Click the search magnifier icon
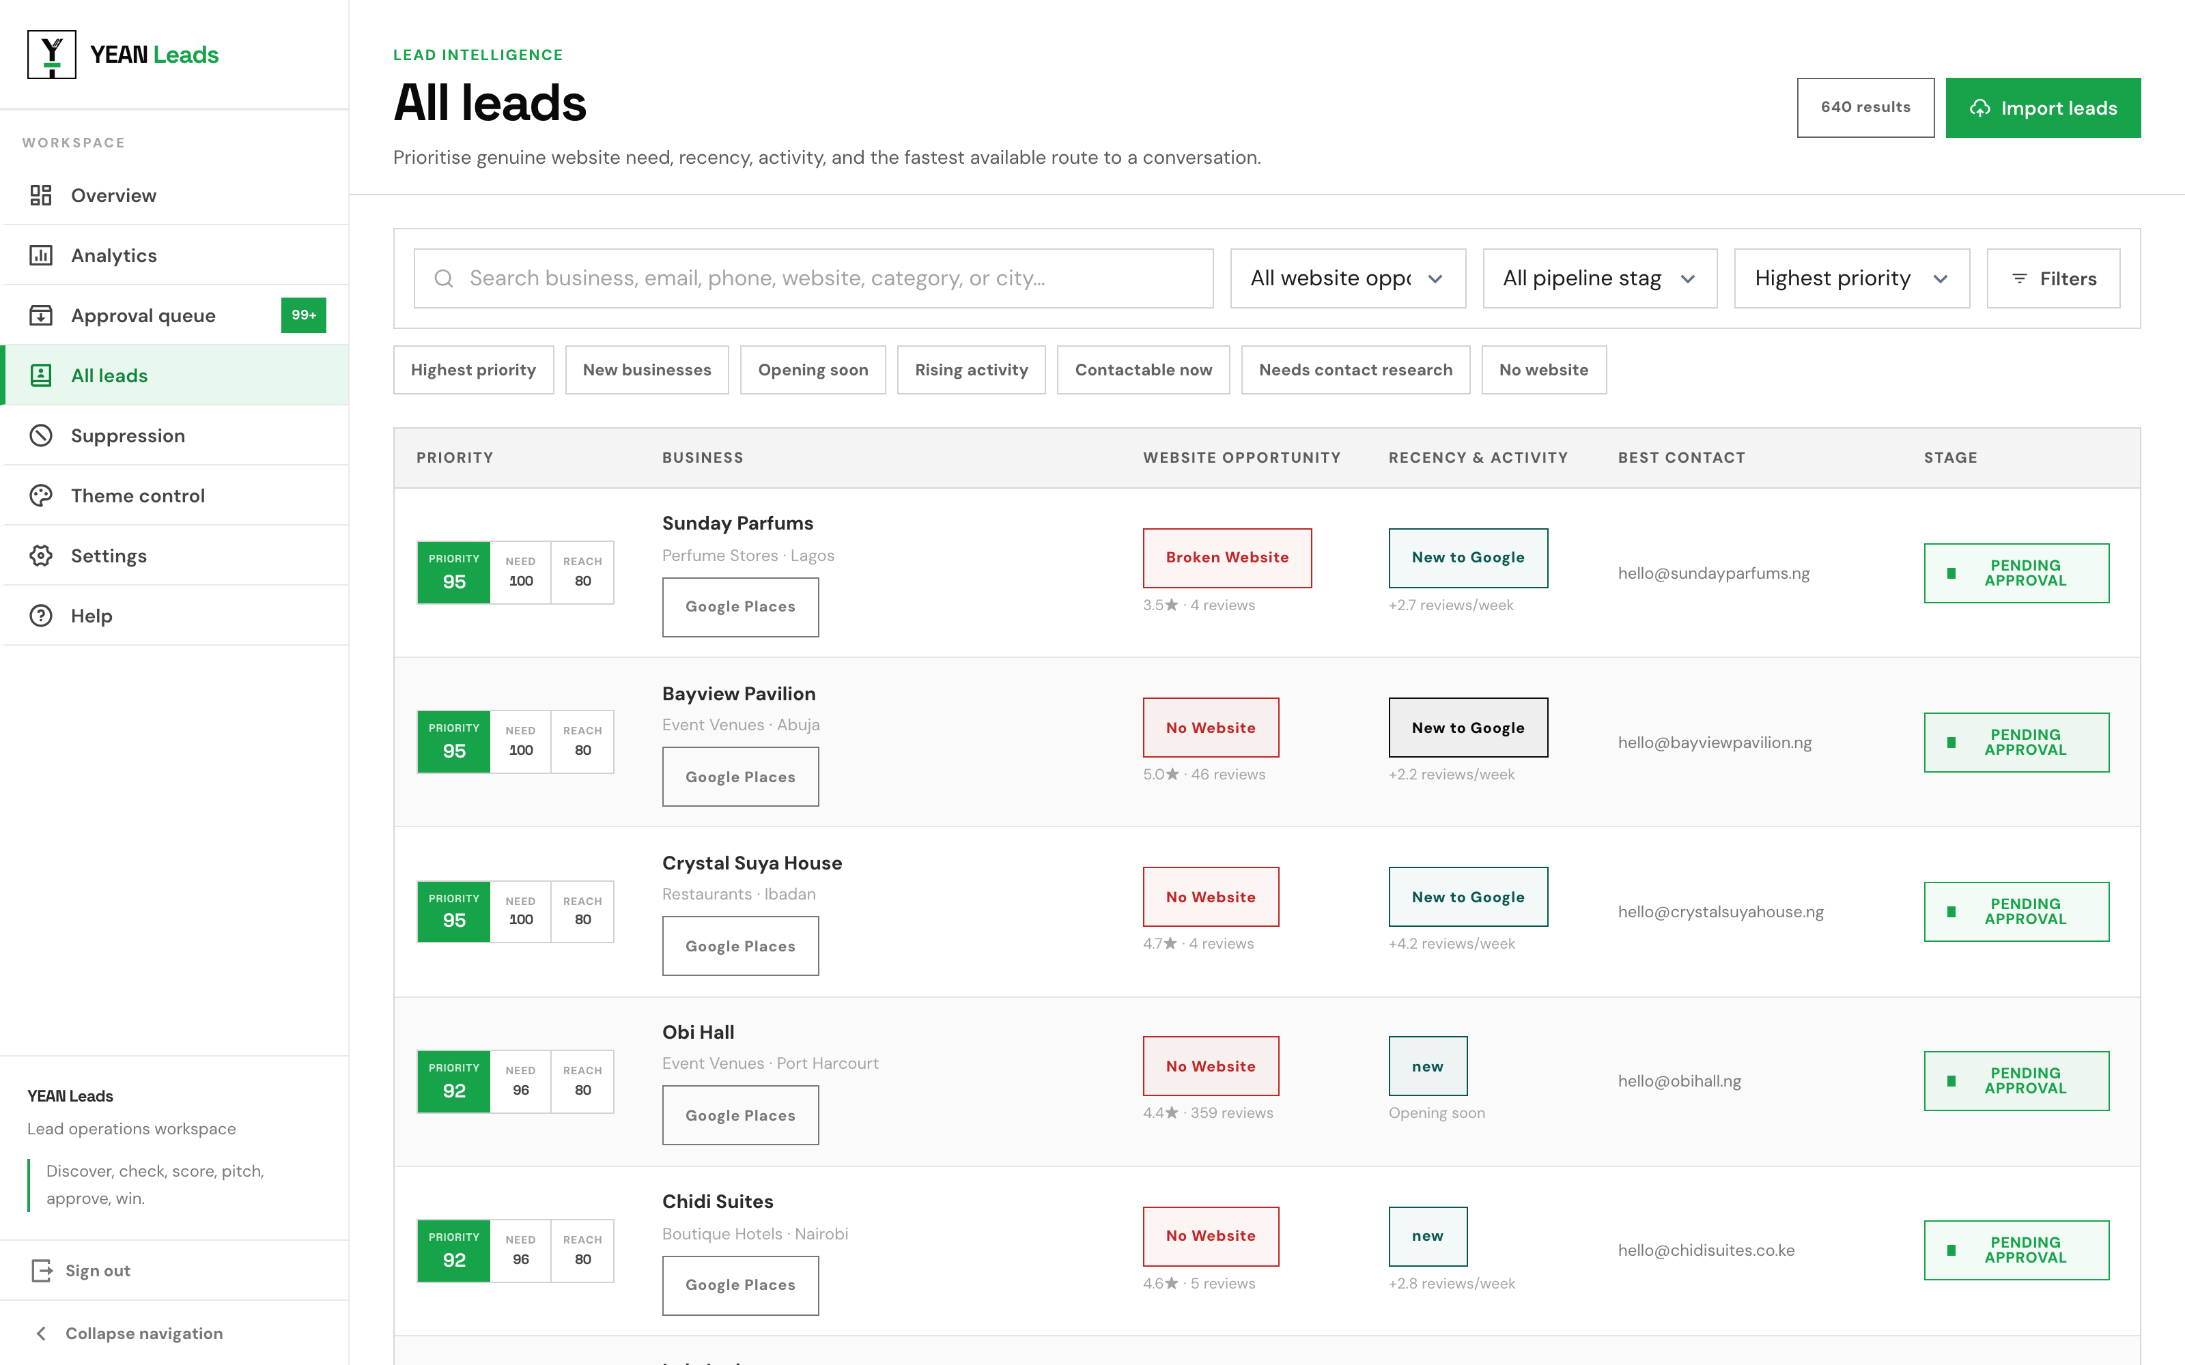This screenshot has height=1365, width=2185. tap(443, 278)
